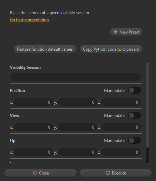Click the Visibility Session field
Screen dimensions: 156x181
click(x=76, y=77)
